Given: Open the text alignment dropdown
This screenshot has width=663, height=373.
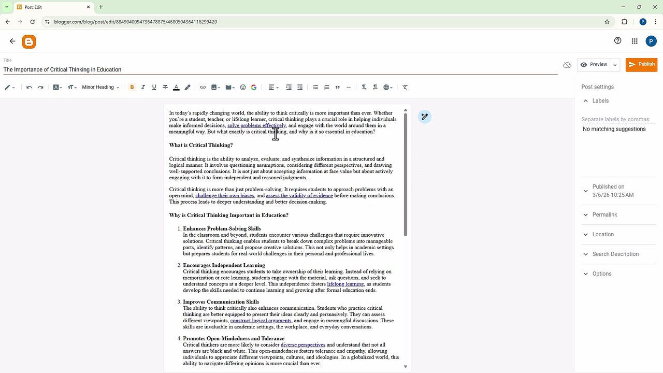Looking at the screenshot, I should click(x=273, y=87).
